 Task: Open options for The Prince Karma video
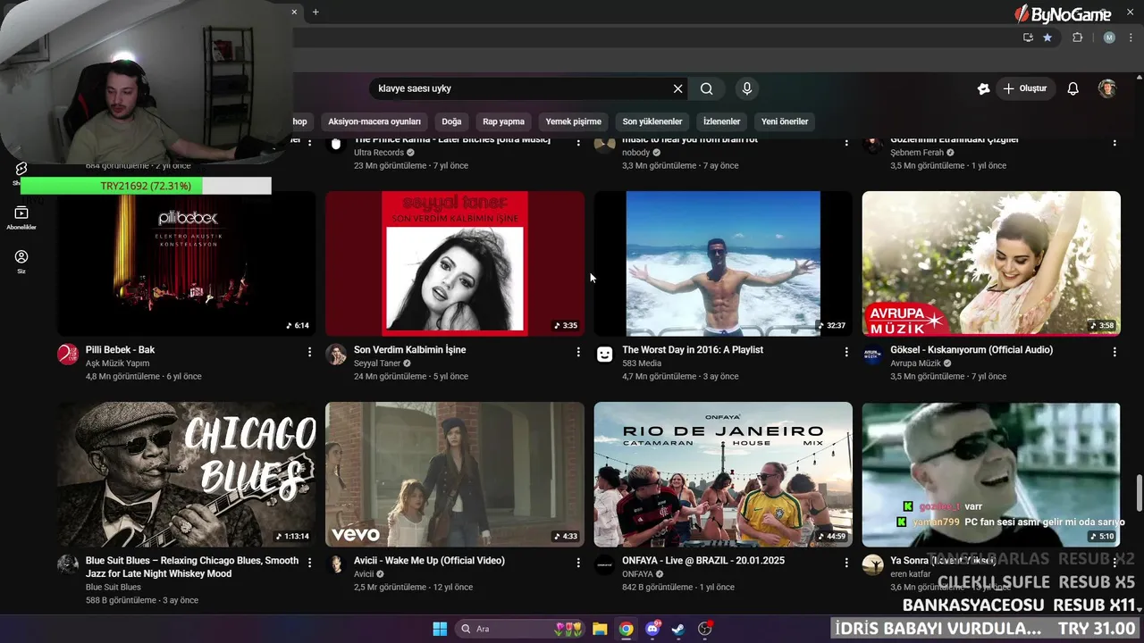point(578,143)
